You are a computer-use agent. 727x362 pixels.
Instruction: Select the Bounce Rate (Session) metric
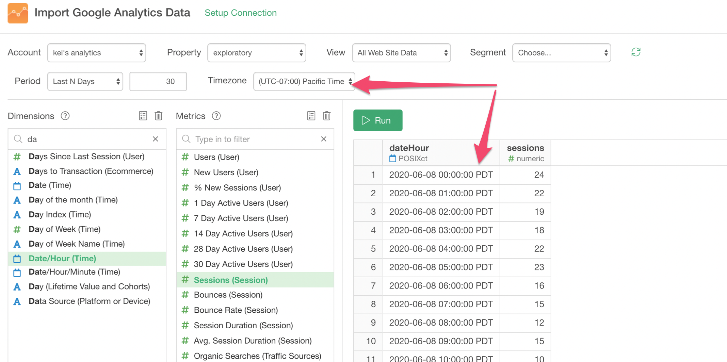pos(255,310)
